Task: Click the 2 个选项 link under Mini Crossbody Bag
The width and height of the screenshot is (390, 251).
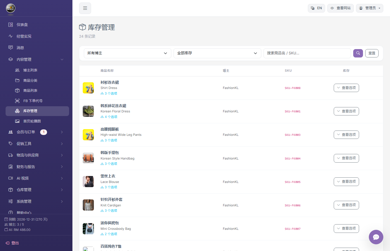Action: [x=109, y=234]
